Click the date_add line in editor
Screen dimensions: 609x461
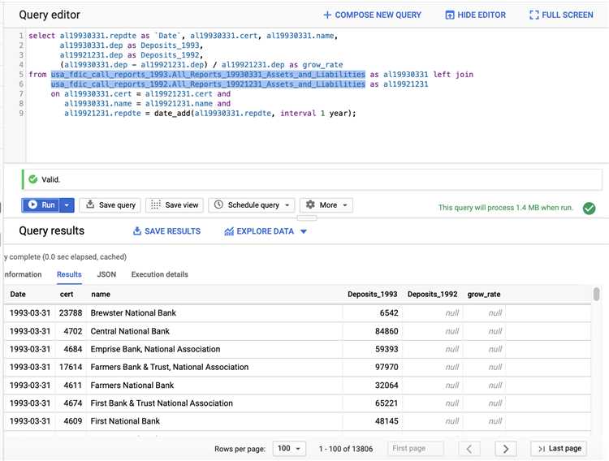point(209,113)
